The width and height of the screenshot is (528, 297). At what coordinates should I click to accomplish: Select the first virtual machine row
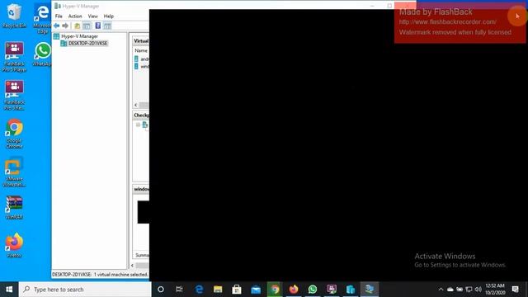pyautogui.click(x=141, y=59)
